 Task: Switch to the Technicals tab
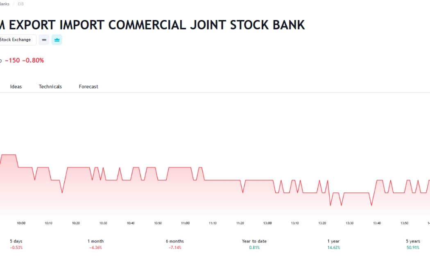click(x=50, y=87)
